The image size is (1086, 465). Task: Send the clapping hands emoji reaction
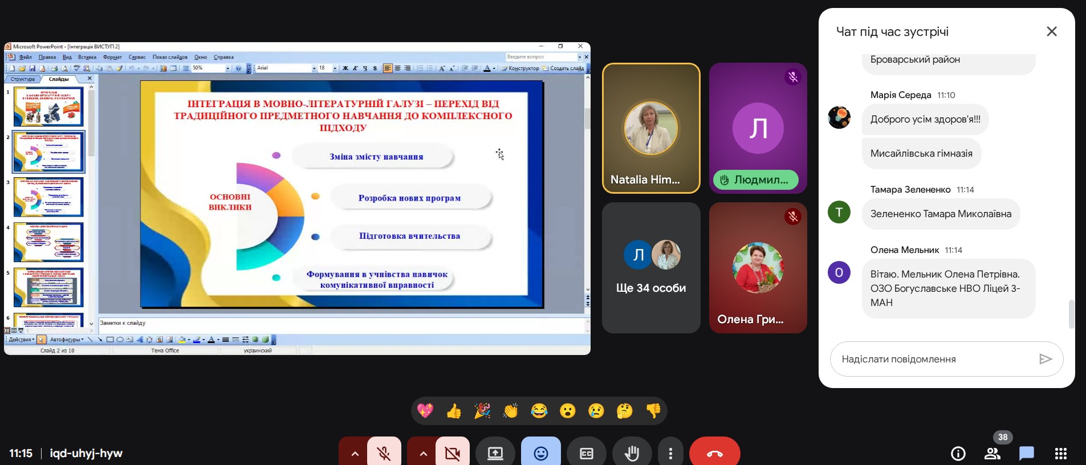tap(511, 411)
